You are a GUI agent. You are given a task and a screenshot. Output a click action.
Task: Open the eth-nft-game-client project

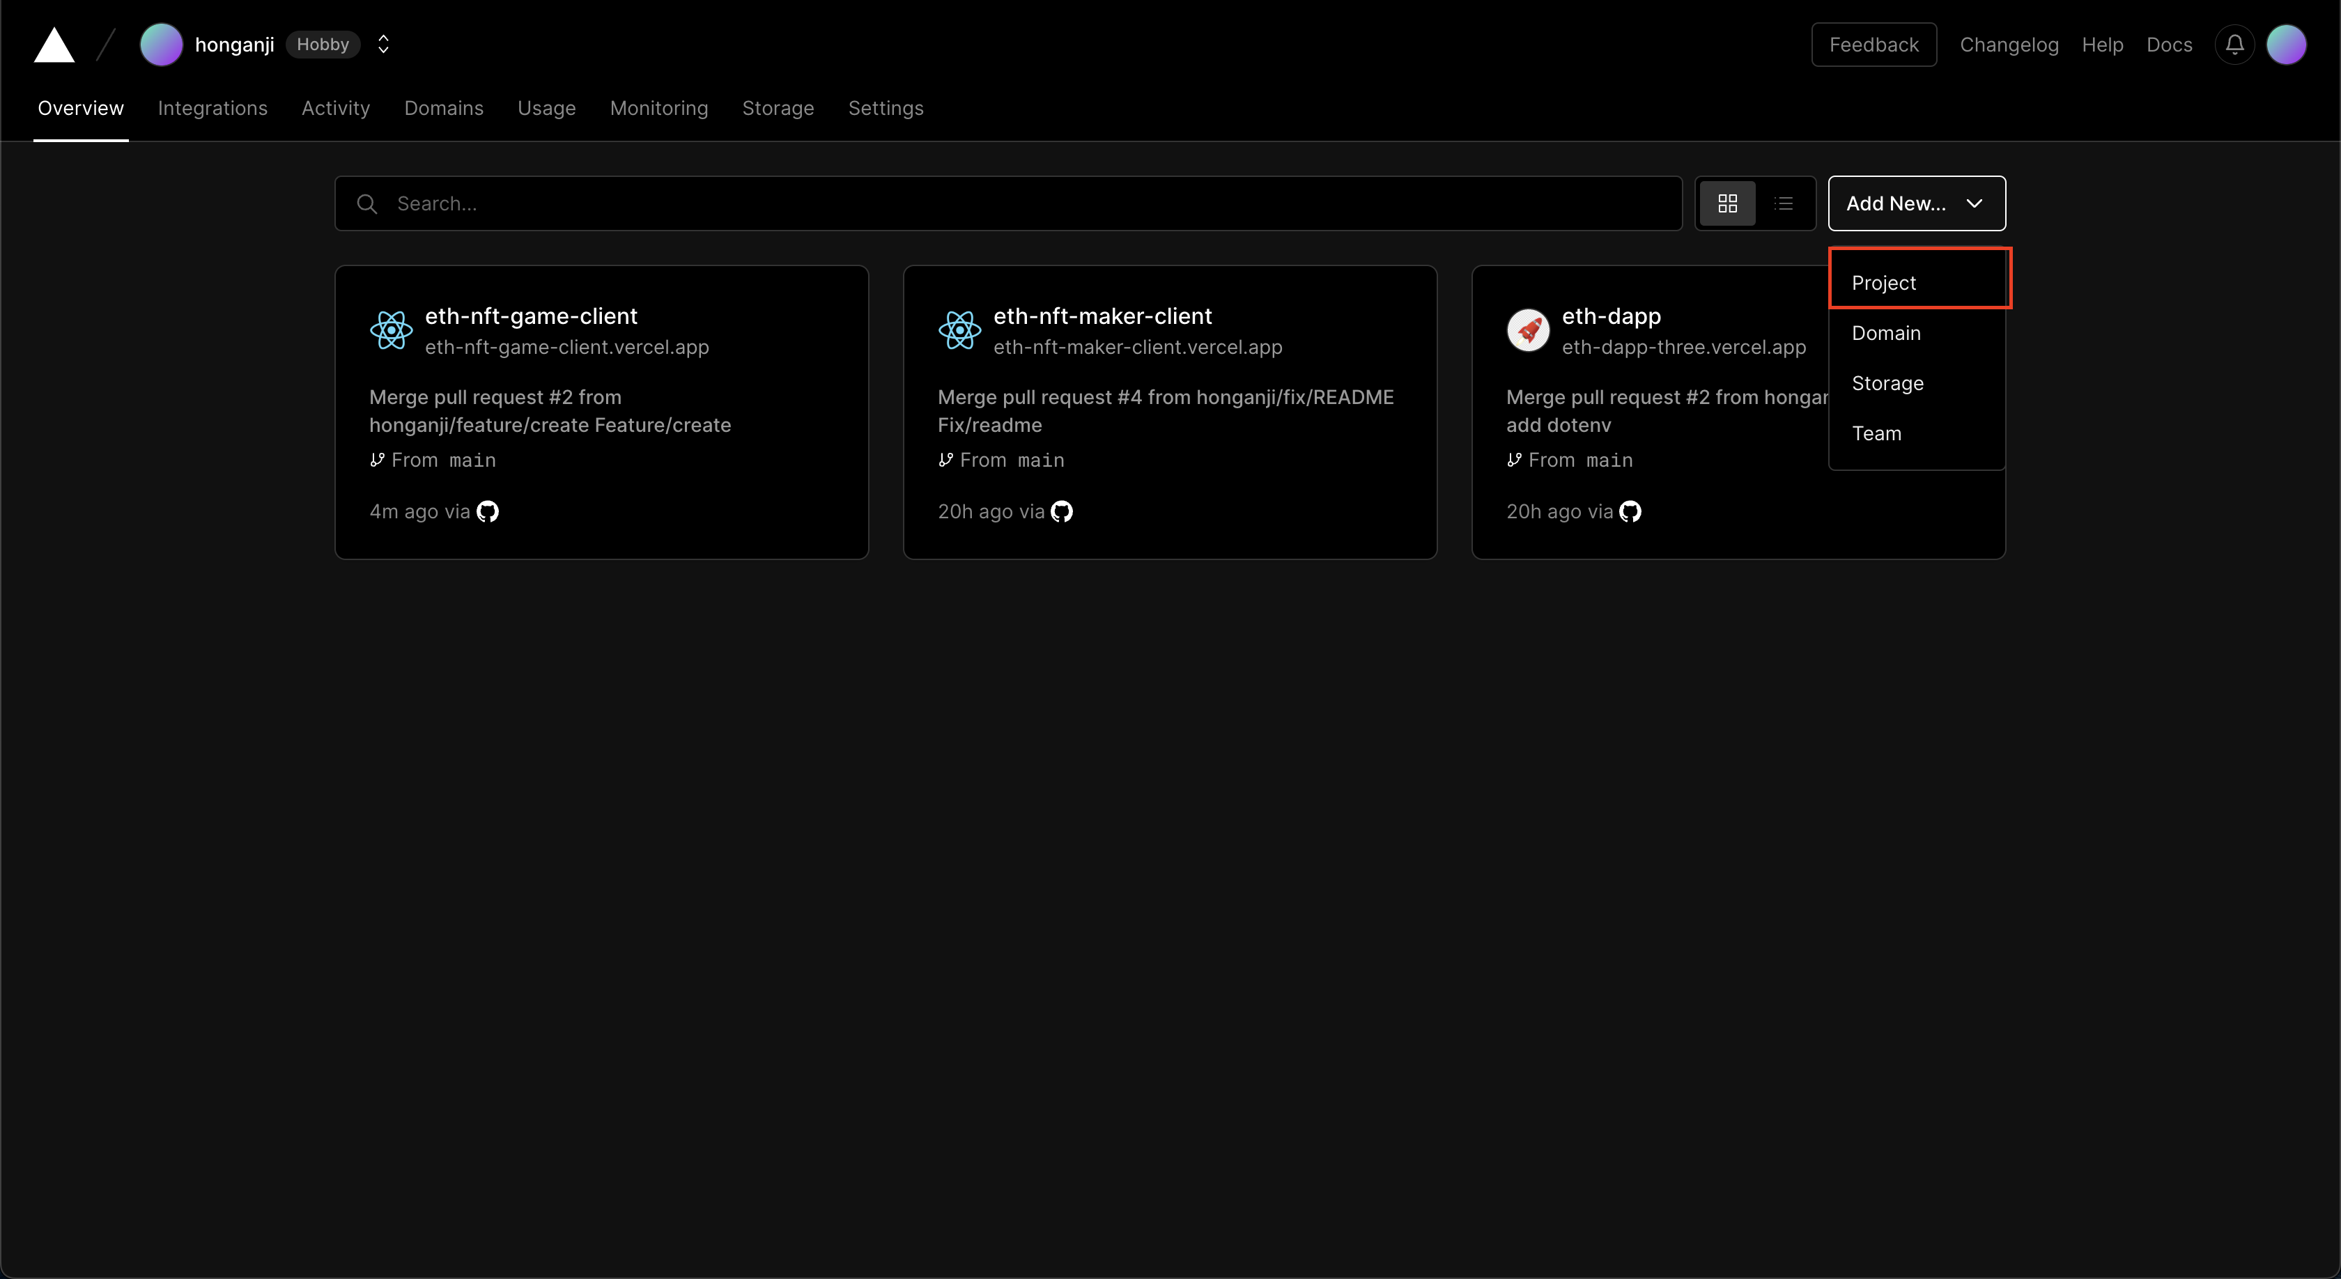point(531,316)
